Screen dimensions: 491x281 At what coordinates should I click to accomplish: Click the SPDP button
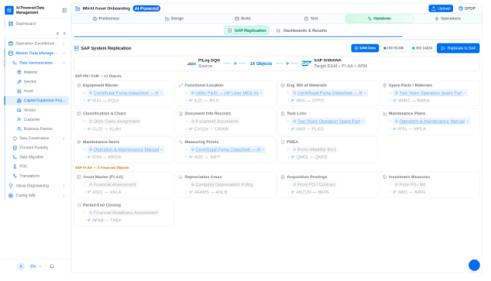click(x=467, y=9)
